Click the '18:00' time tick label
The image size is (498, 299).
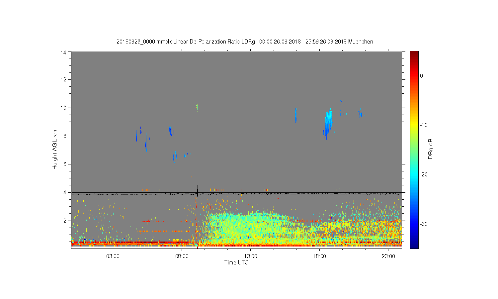[319, 256]
